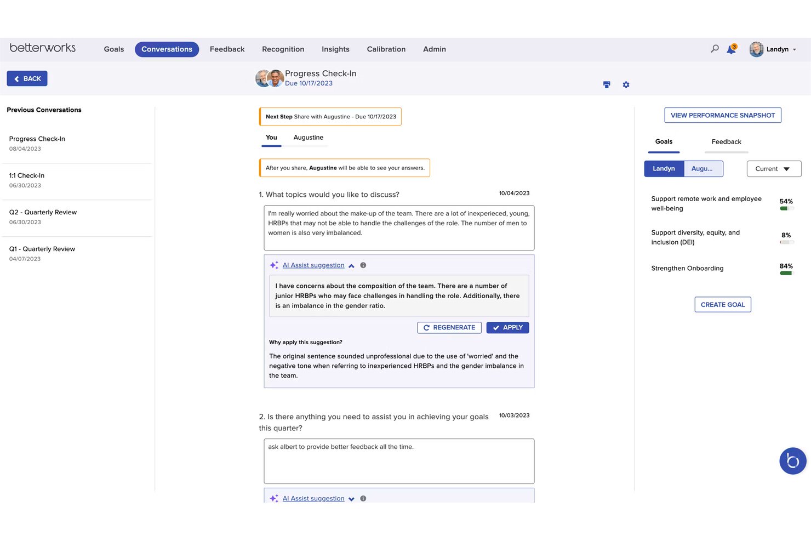Open the conversation settings gear

click(626, 85)
